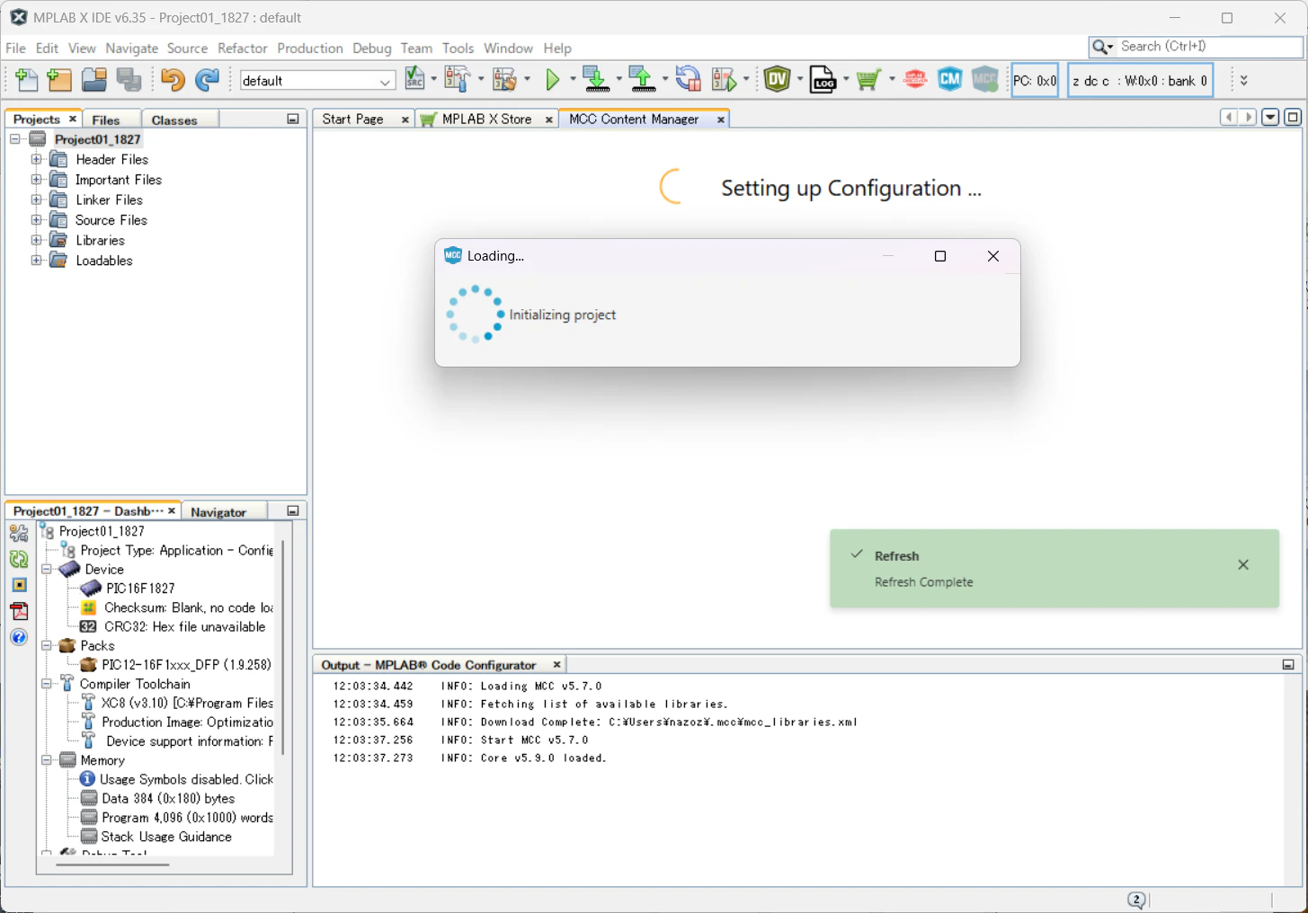Click the Save All toolbar icon
The height and width of the screenshot is (913, 1308).
(x=129, y=80)
